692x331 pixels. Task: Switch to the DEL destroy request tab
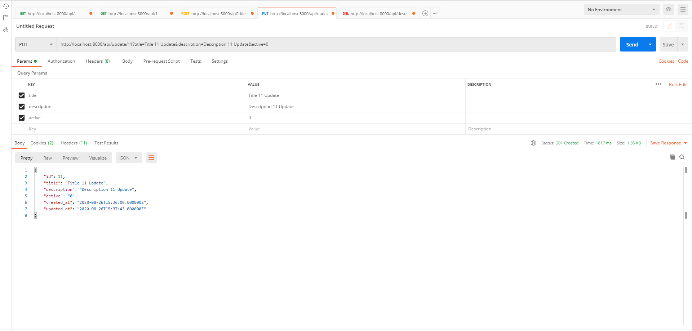378,13
